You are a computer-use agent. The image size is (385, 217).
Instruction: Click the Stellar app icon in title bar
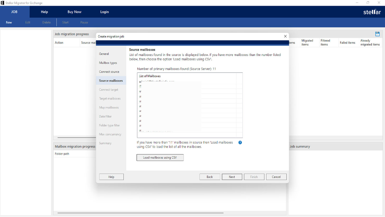coord(2,3)
